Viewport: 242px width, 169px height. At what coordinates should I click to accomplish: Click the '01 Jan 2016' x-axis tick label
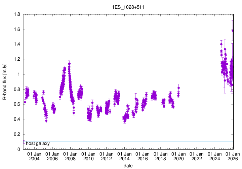pos(143,156)
